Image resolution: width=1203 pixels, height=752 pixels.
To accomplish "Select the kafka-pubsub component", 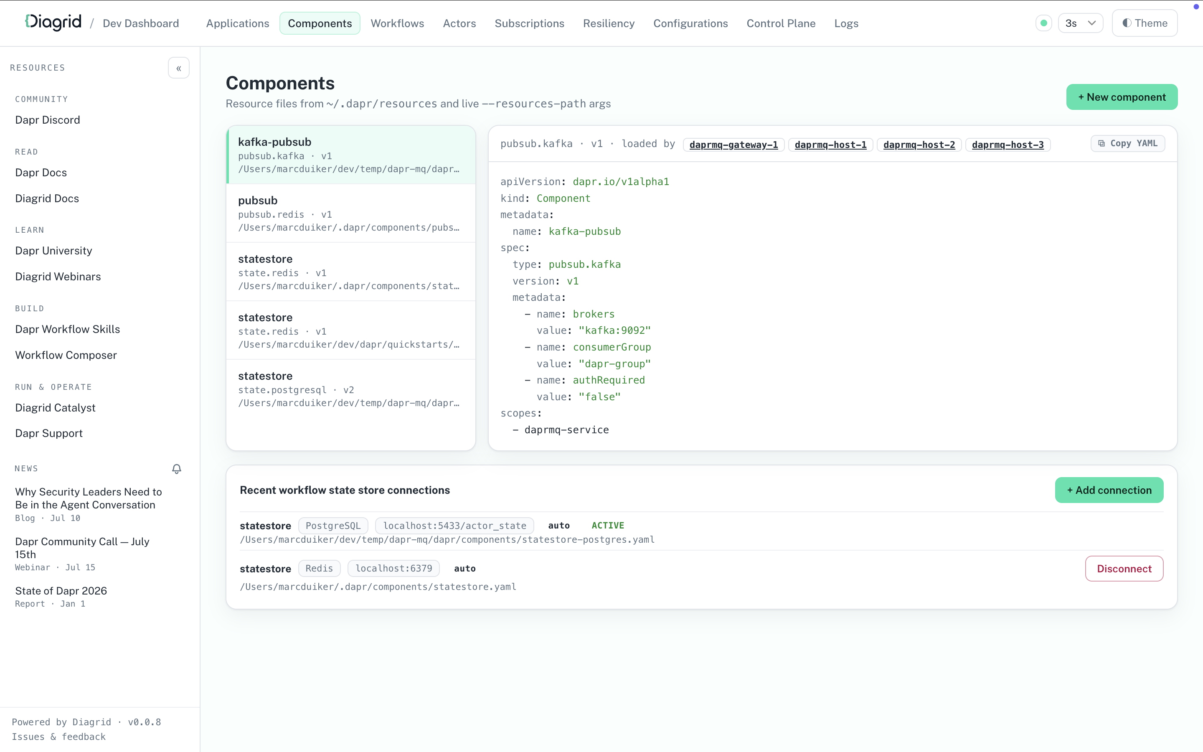I will tap(351, 155).
